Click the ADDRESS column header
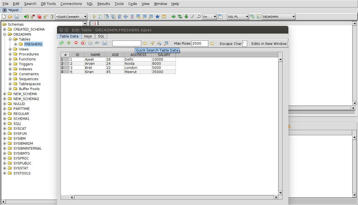The height and width of the screenshot is (205, 358). 138,55
